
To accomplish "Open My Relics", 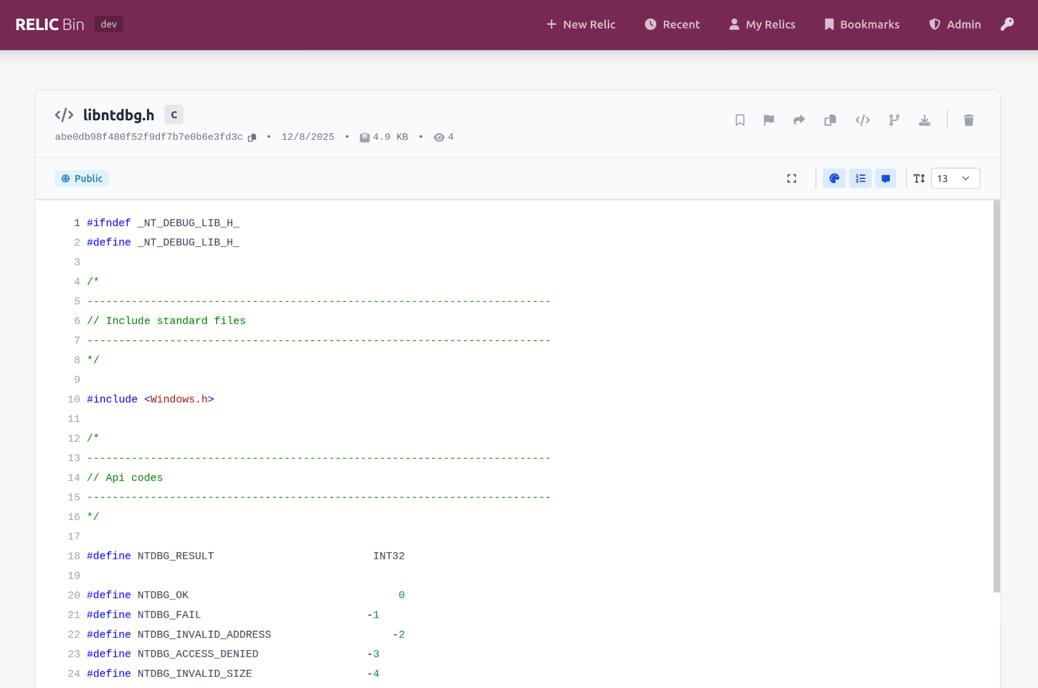I will [x=763, y=24].
